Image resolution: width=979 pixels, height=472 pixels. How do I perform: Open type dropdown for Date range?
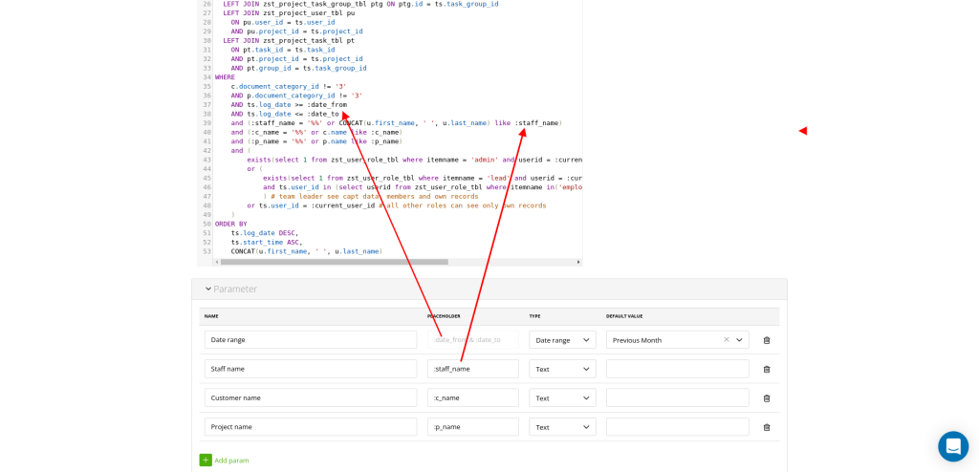pos(562,339)
